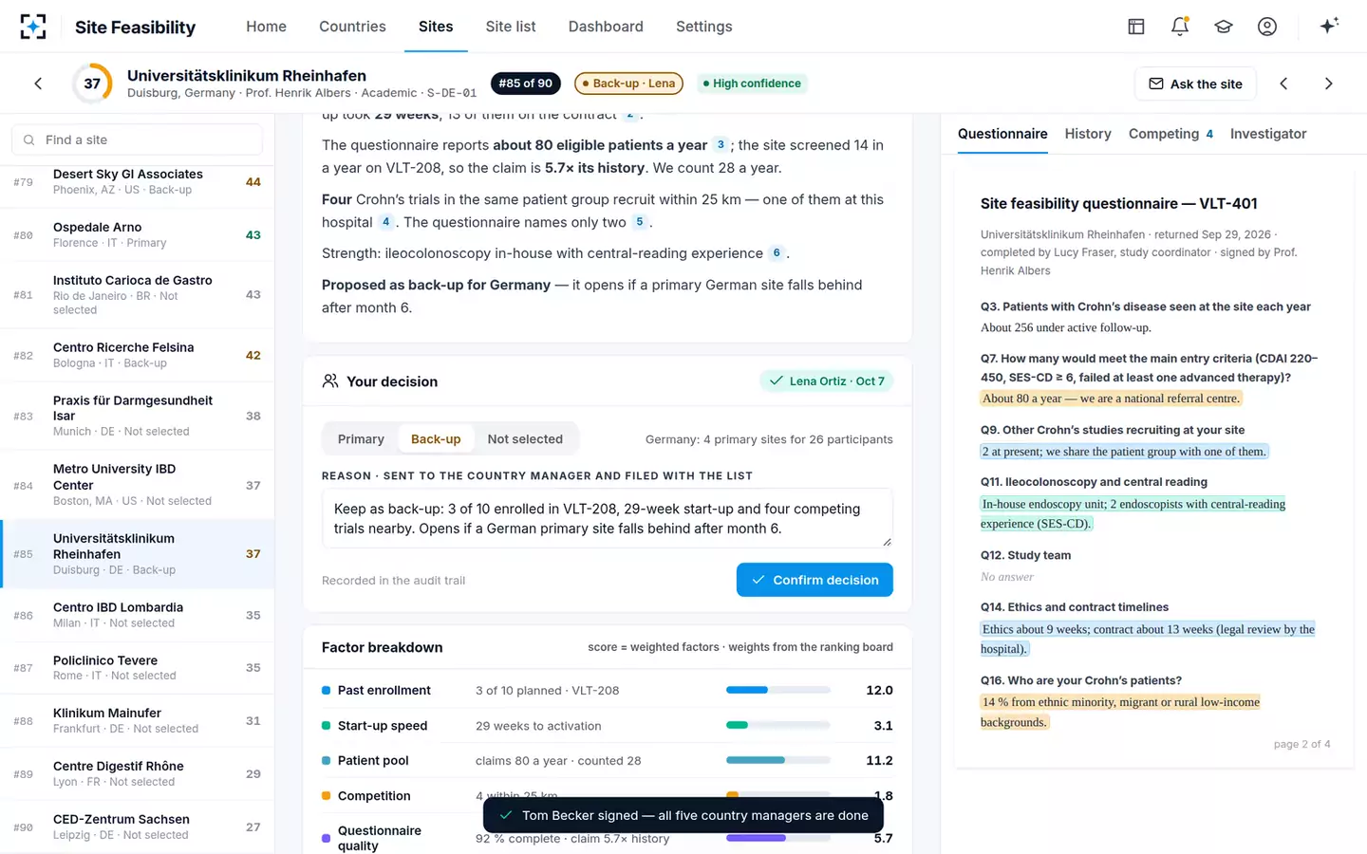
Task: Select CED-Zentrum Sachsen site
Action: 138,826
